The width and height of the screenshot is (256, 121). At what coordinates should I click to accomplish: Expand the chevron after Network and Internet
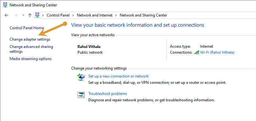pyautogui.click(x=116, y=15)
